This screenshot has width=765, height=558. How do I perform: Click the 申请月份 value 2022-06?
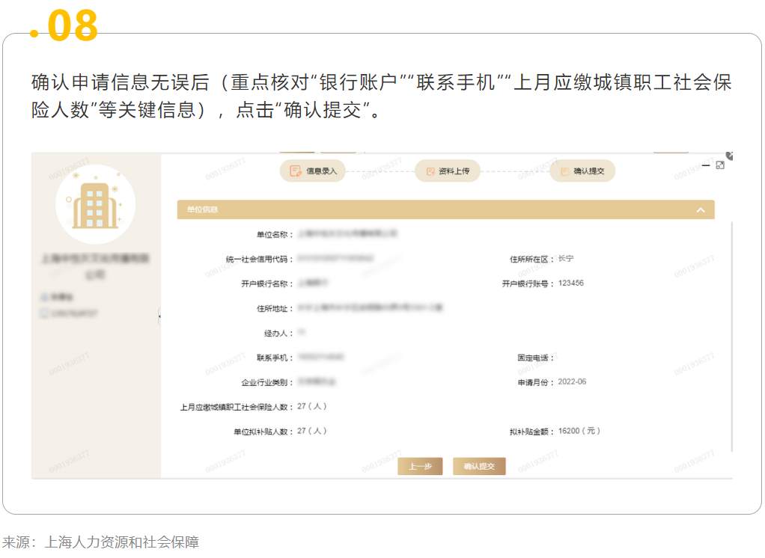573,382
